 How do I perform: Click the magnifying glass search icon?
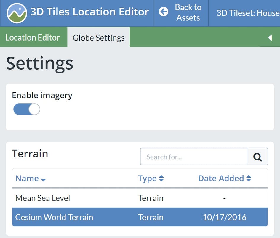click(x=257, y=157)
